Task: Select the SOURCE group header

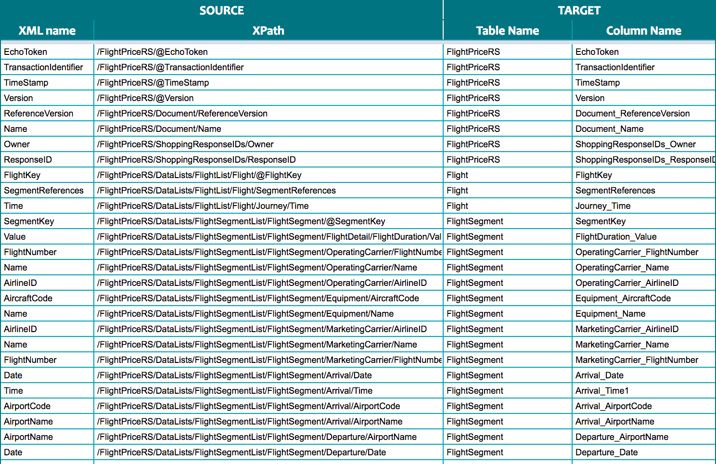Action: pos(221,10)
